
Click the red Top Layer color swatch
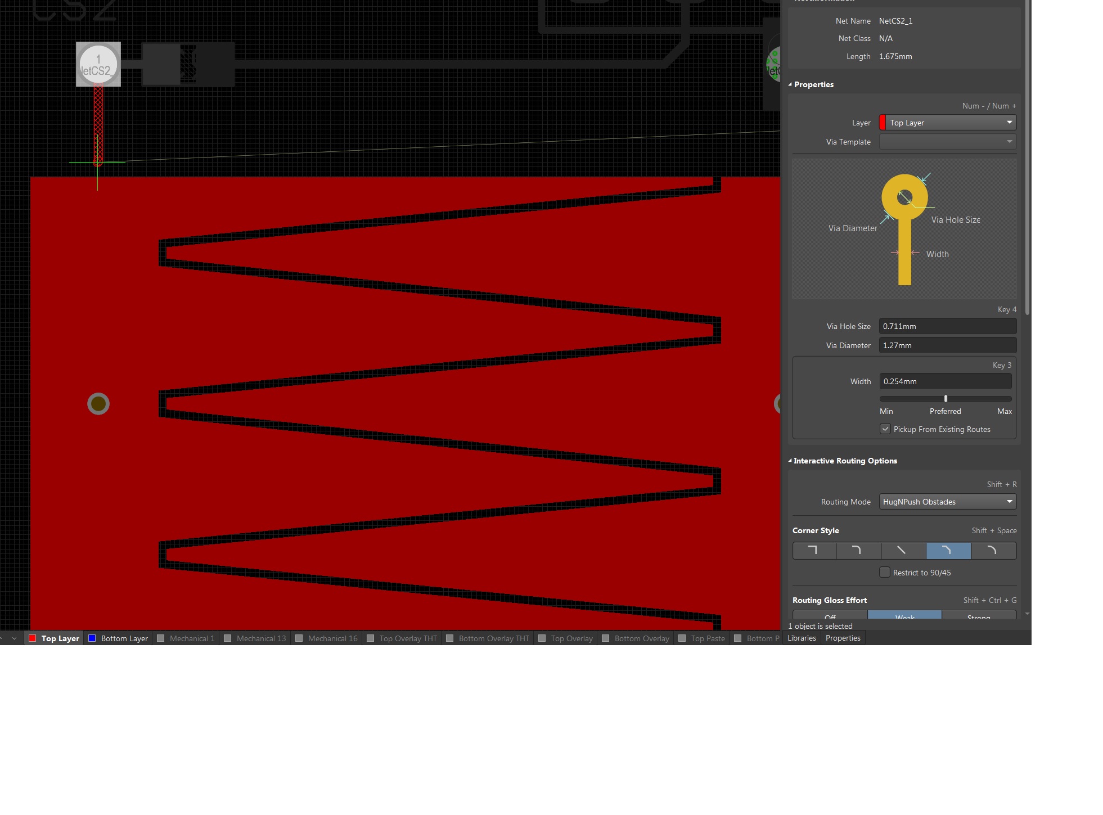33,638
